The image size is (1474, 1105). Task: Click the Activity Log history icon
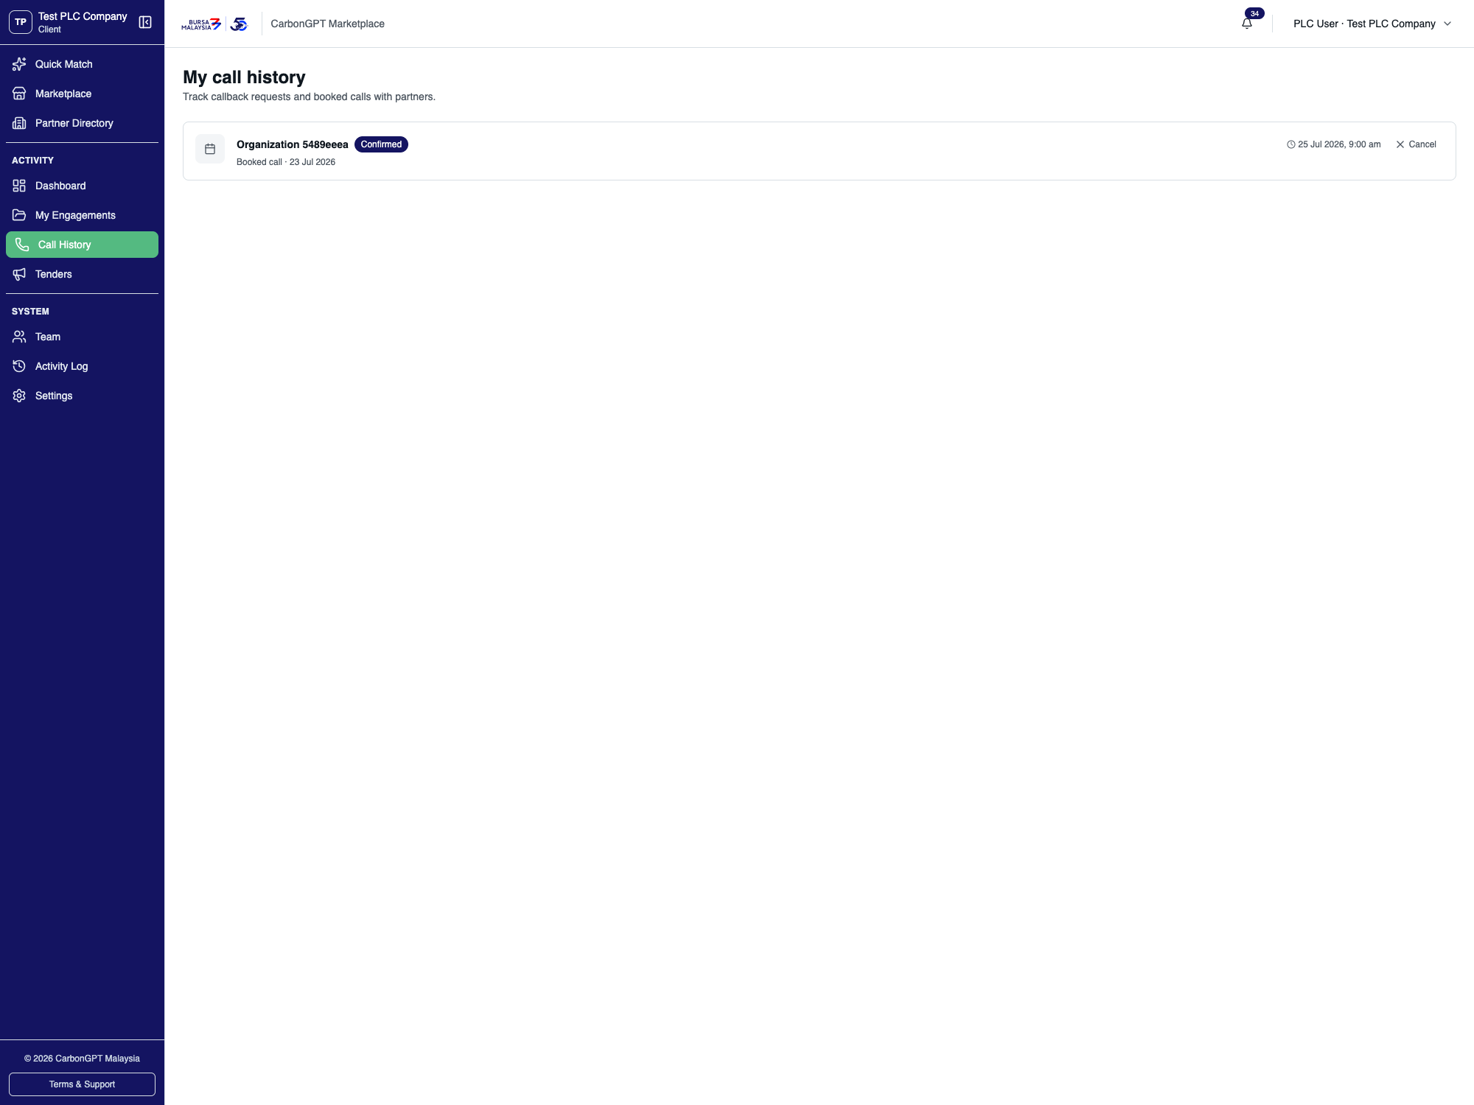pos(19,366)
